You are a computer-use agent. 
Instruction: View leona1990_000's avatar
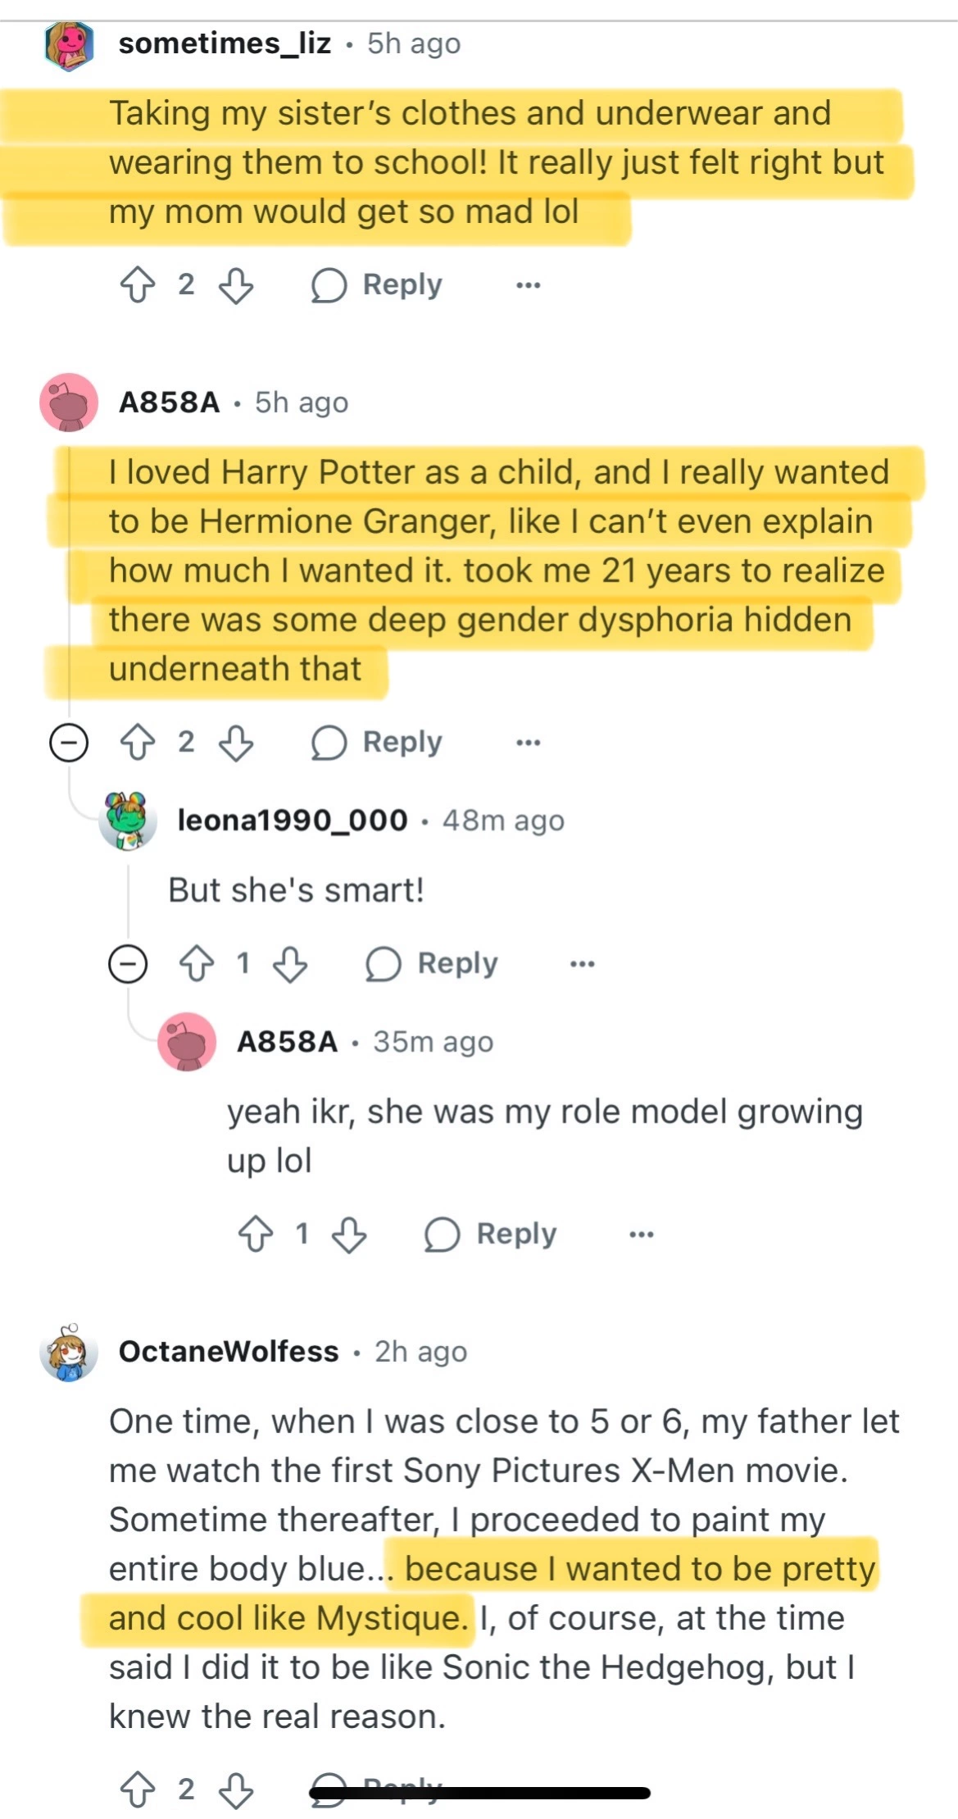(128, 821)
